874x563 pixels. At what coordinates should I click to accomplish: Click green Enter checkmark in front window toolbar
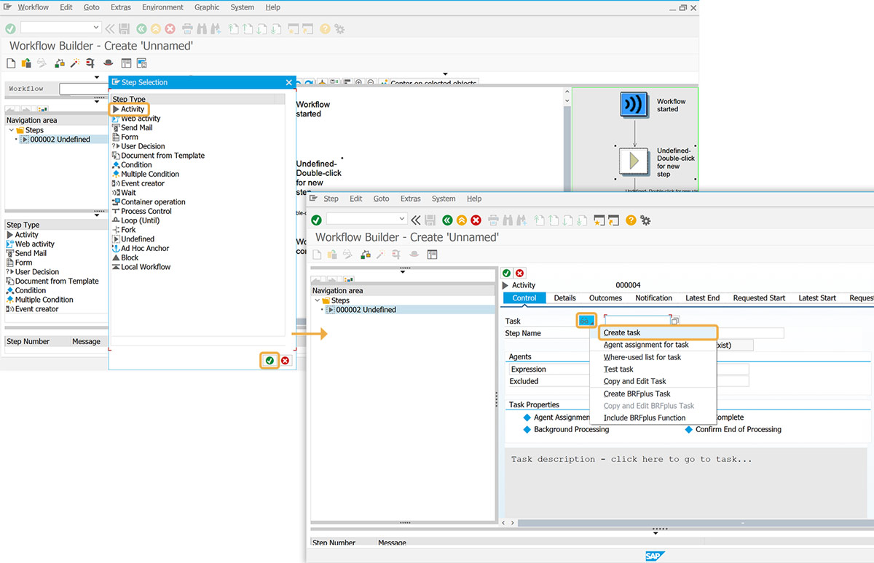point(316,220)
